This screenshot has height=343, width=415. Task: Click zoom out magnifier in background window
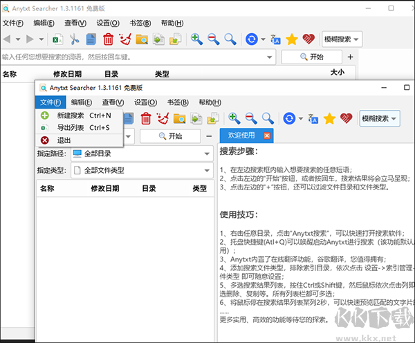point(213,39)
